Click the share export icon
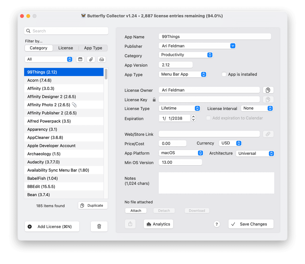The width and height of the screenshot is (305, 264). (130, 224)
